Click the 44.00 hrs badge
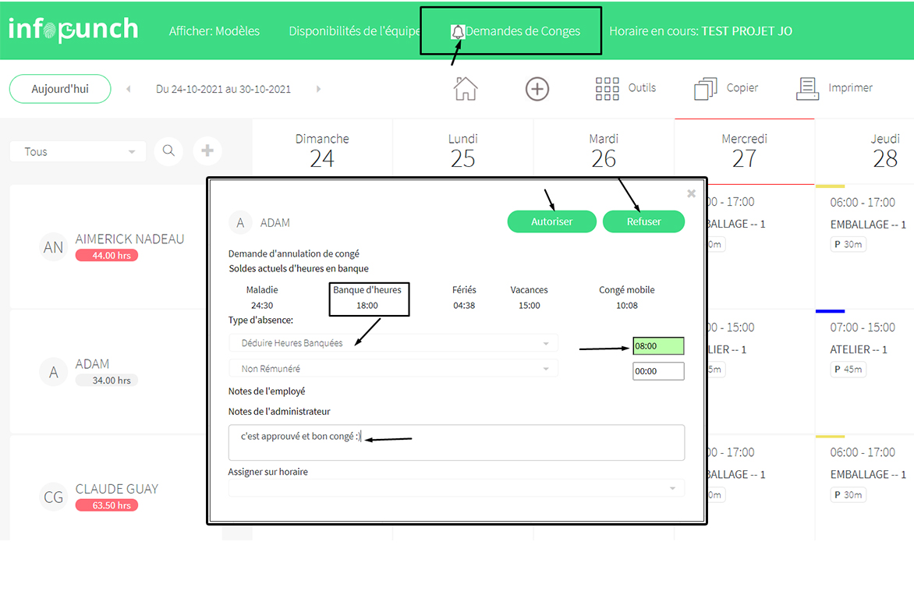The height and width of the screenshot is (609, 914). click(x=107, y=255)
